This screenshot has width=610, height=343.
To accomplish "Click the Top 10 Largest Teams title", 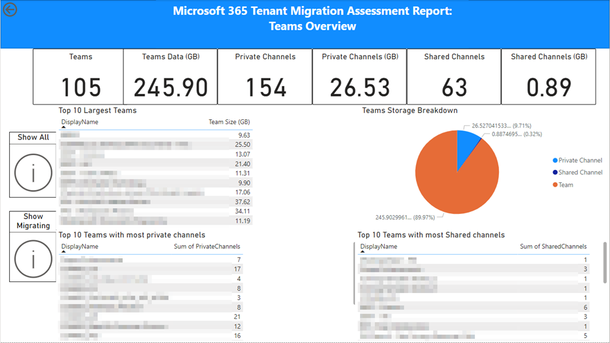I will (x=97, y=110).
